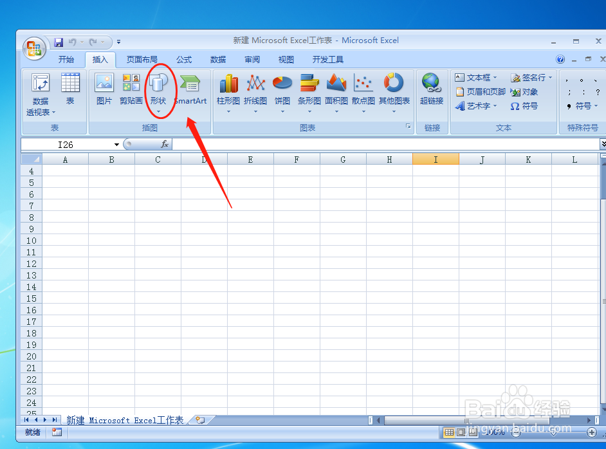Undo the last action
This screenshot has width=606, height=449.
[72, 42]
